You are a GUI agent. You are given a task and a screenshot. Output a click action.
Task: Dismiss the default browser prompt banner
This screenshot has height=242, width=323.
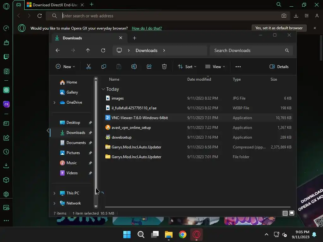[x=315, y=28]
